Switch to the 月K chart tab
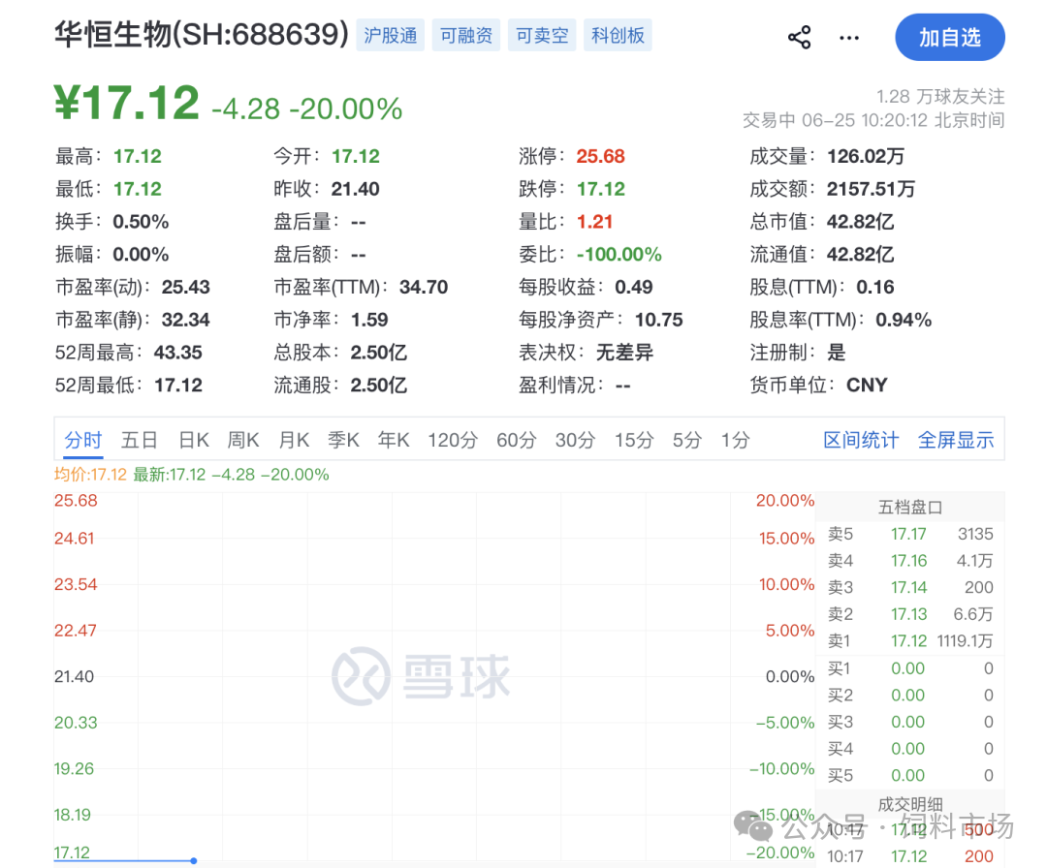This screenshot has width=1047, height=868. point(294,441)
